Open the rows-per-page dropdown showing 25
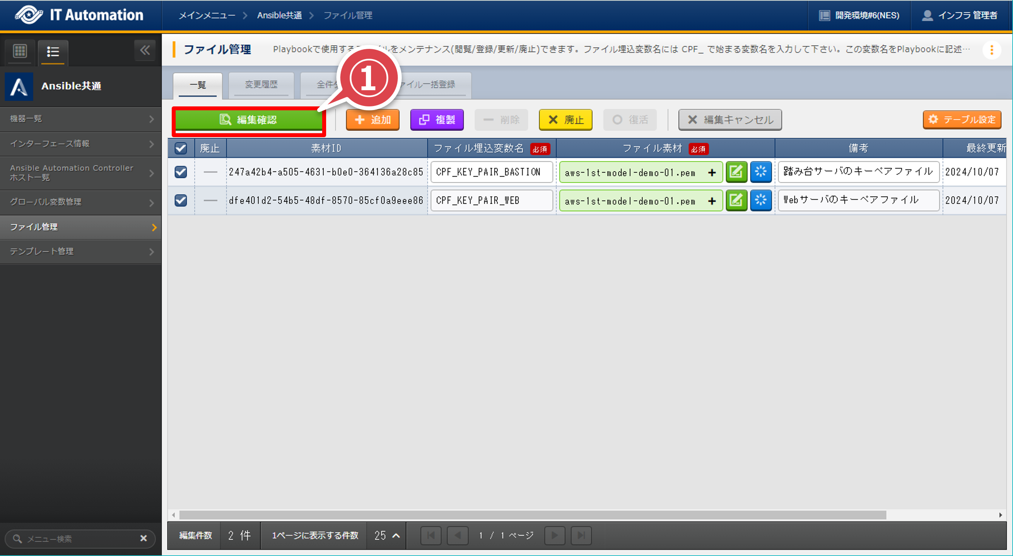Screen dimensions: 1013x556 click(386, 536)
